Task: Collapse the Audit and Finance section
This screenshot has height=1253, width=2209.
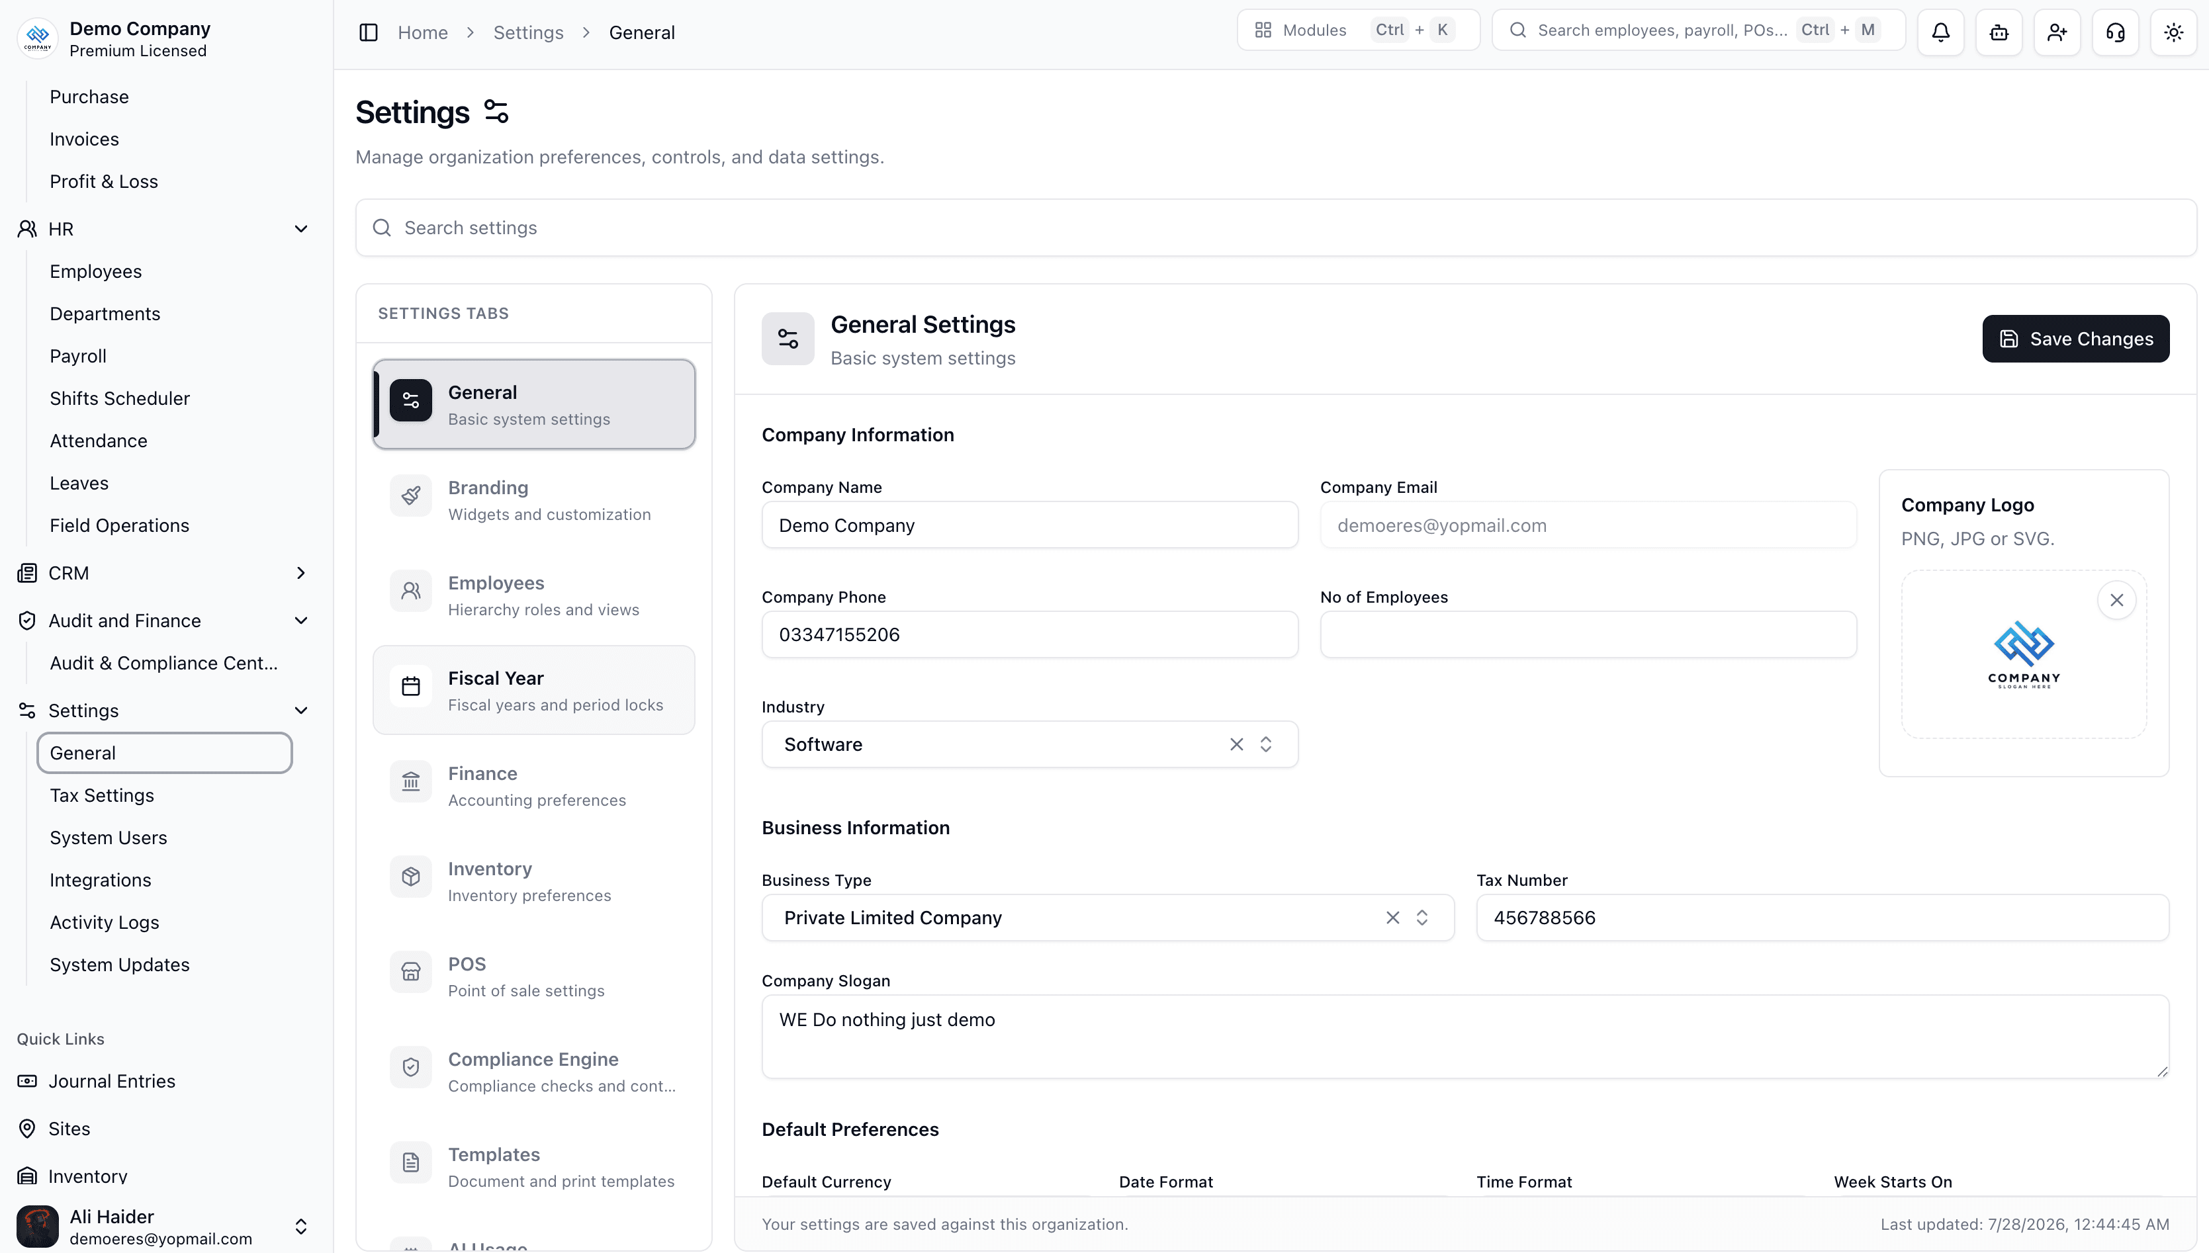Action: (x=300, y=621)
